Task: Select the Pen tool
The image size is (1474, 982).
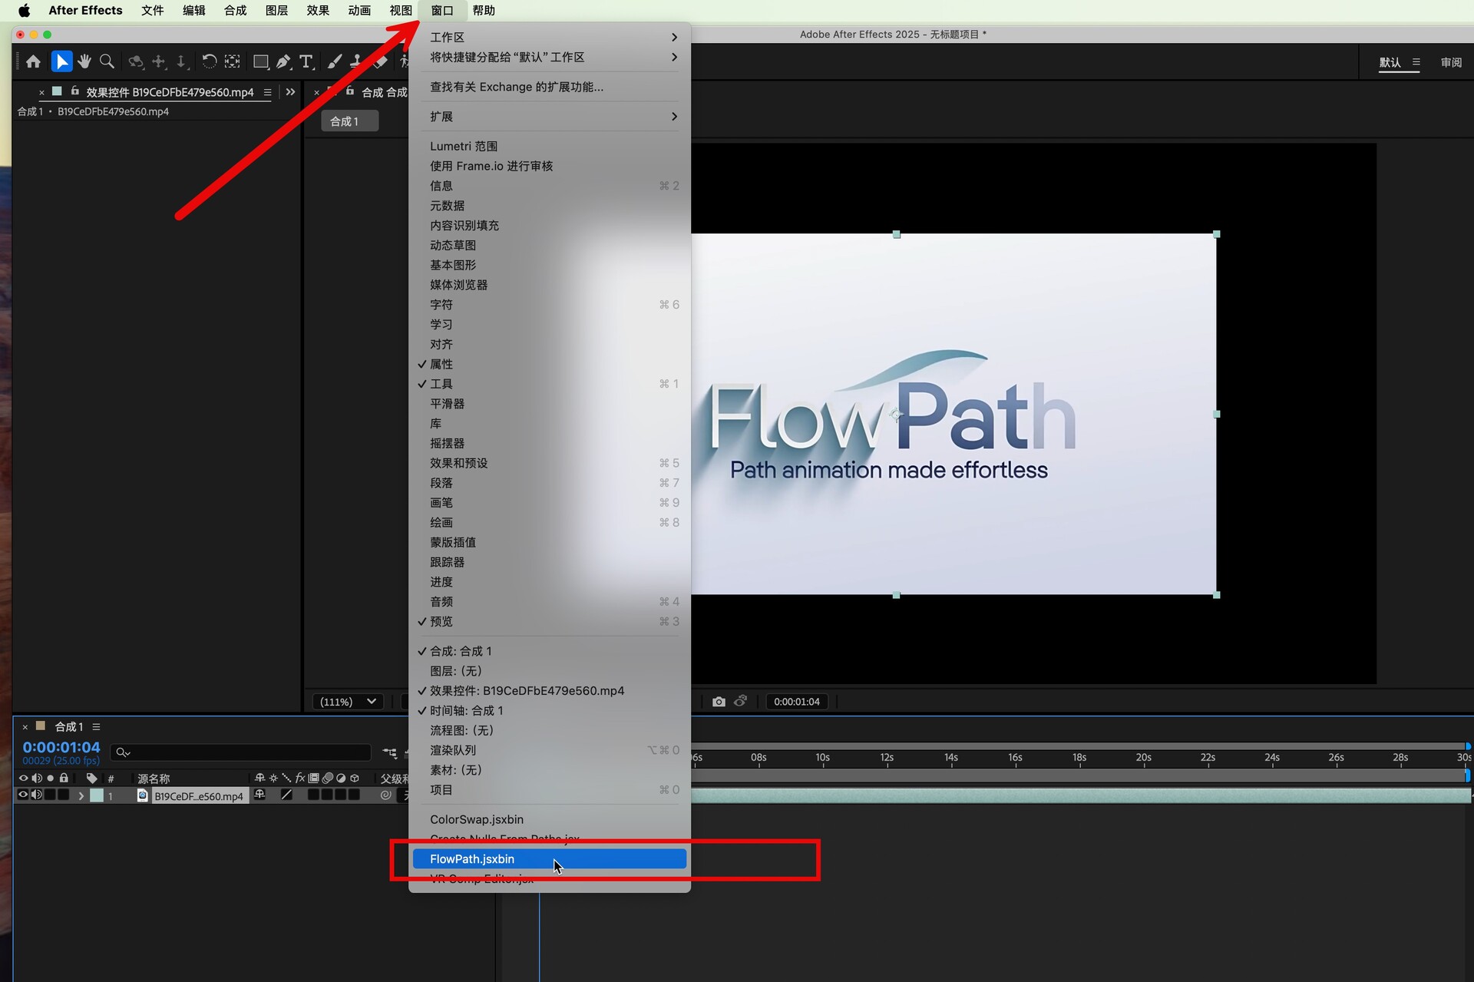Action: (283, 61)
